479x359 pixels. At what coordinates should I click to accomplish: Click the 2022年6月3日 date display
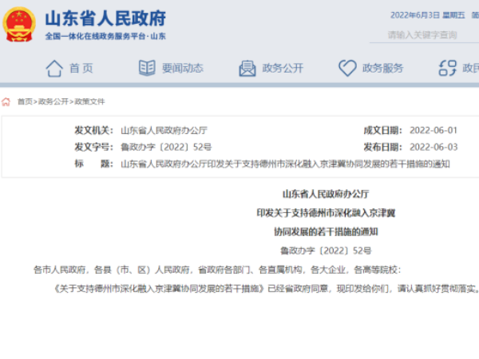414,15
